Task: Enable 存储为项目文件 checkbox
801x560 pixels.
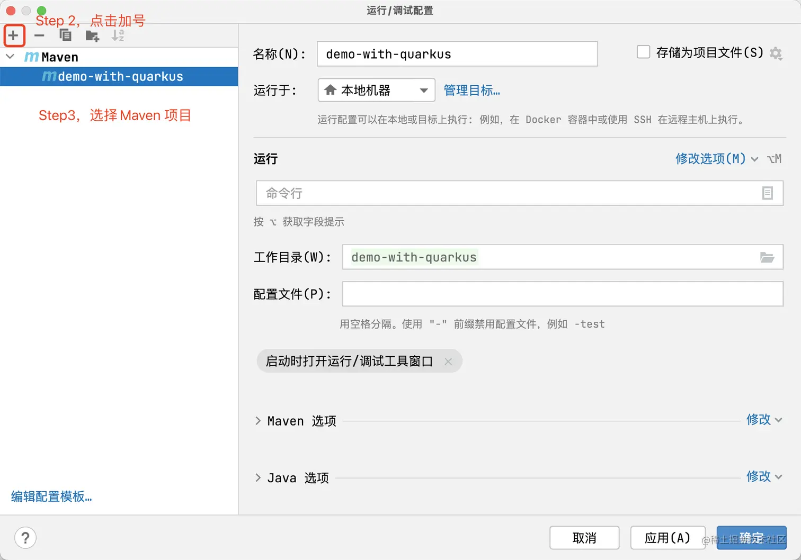Action: coord(643,52)
